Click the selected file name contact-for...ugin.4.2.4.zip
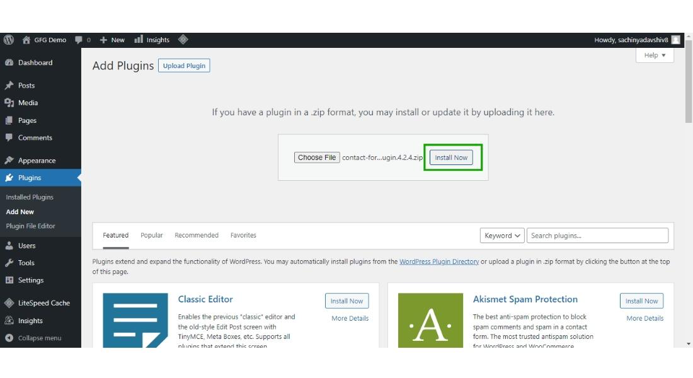 click(x=382, y=157)
